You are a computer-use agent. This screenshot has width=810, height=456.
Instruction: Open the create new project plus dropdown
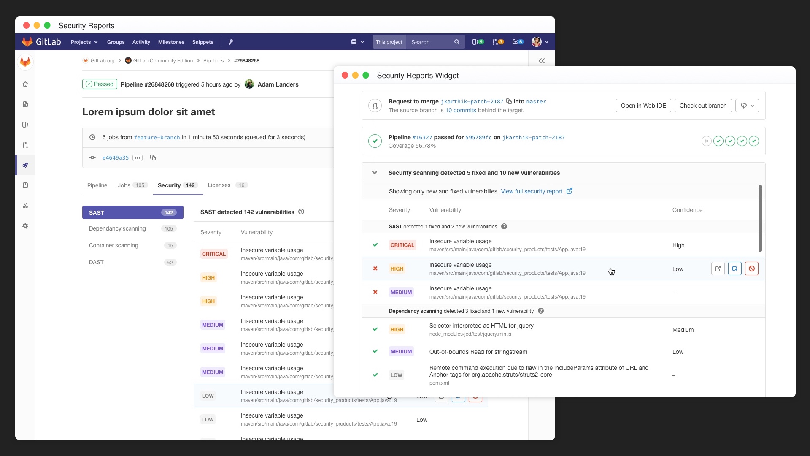357,42
